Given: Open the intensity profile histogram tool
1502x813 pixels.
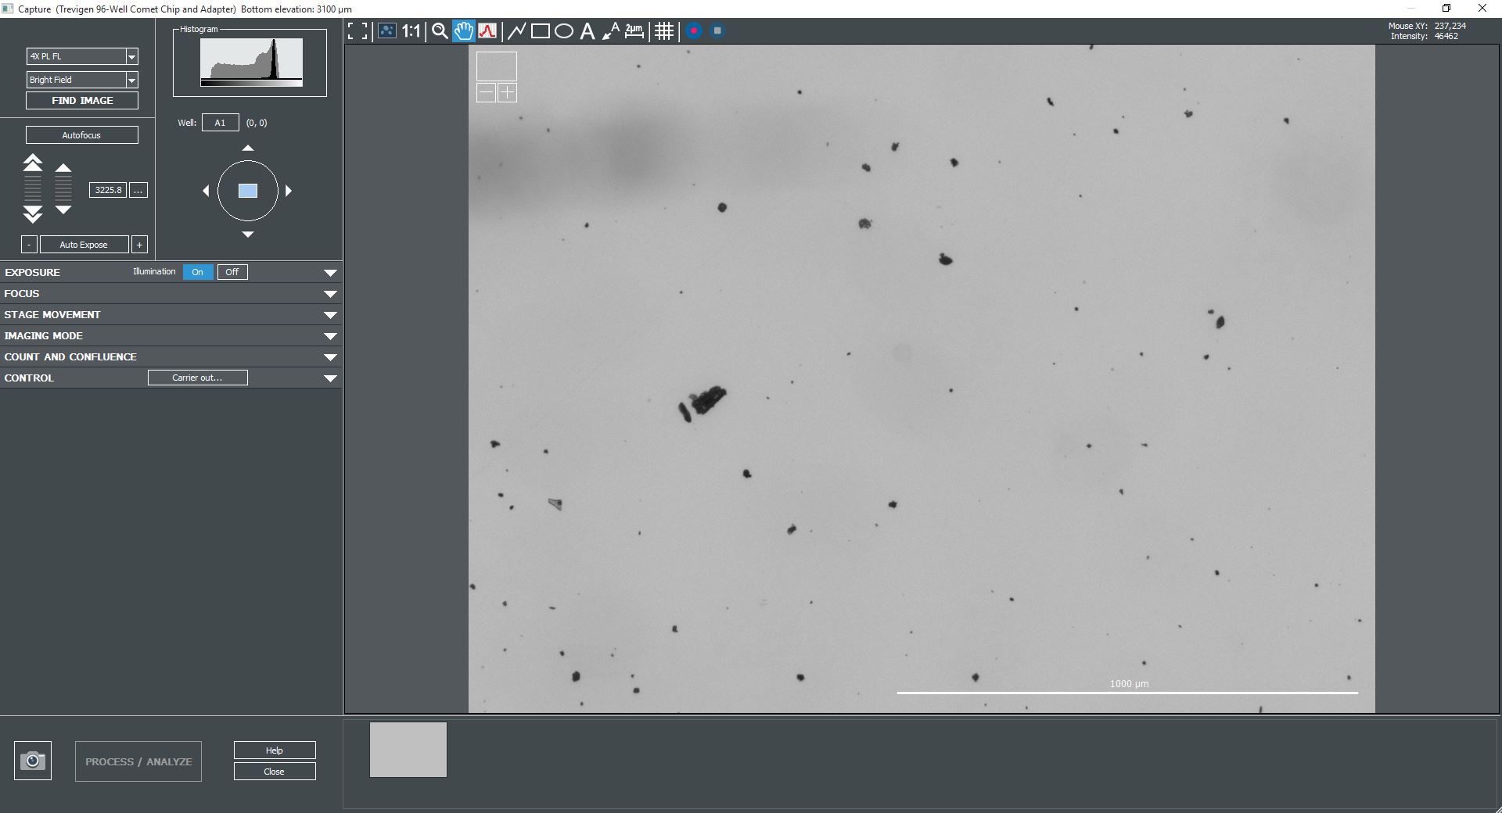Looking at the screenshot, I should coord(487,31).
